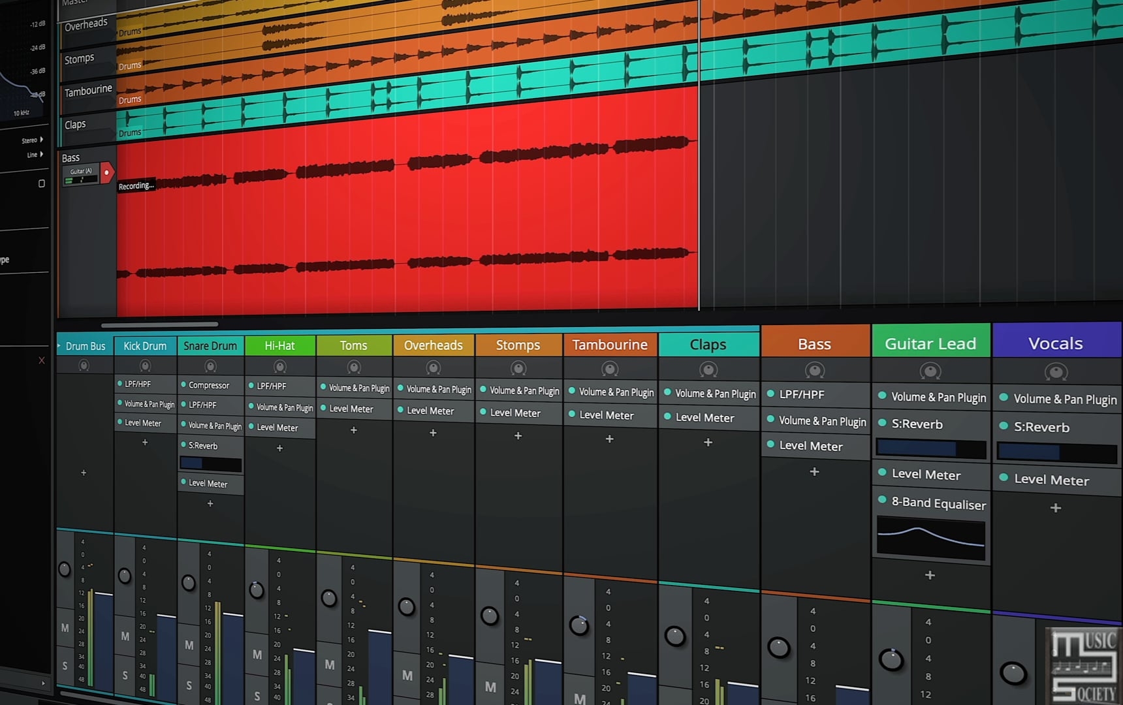This screenshot has width=1123, height=705.
Task: Mute the Drum Bus channel
Action: (65, 628)
